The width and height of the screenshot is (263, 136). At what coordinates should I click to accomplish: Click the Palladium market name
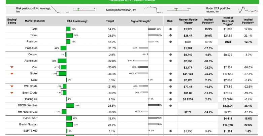coord(31,48)
